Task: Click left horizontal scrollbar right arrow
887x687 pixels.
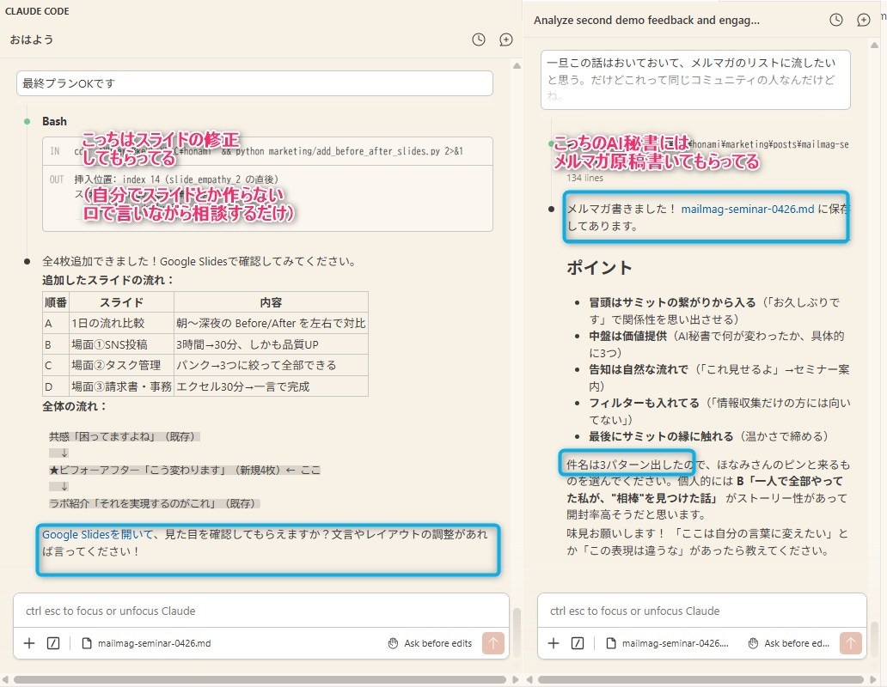Action: pos(516,679)
